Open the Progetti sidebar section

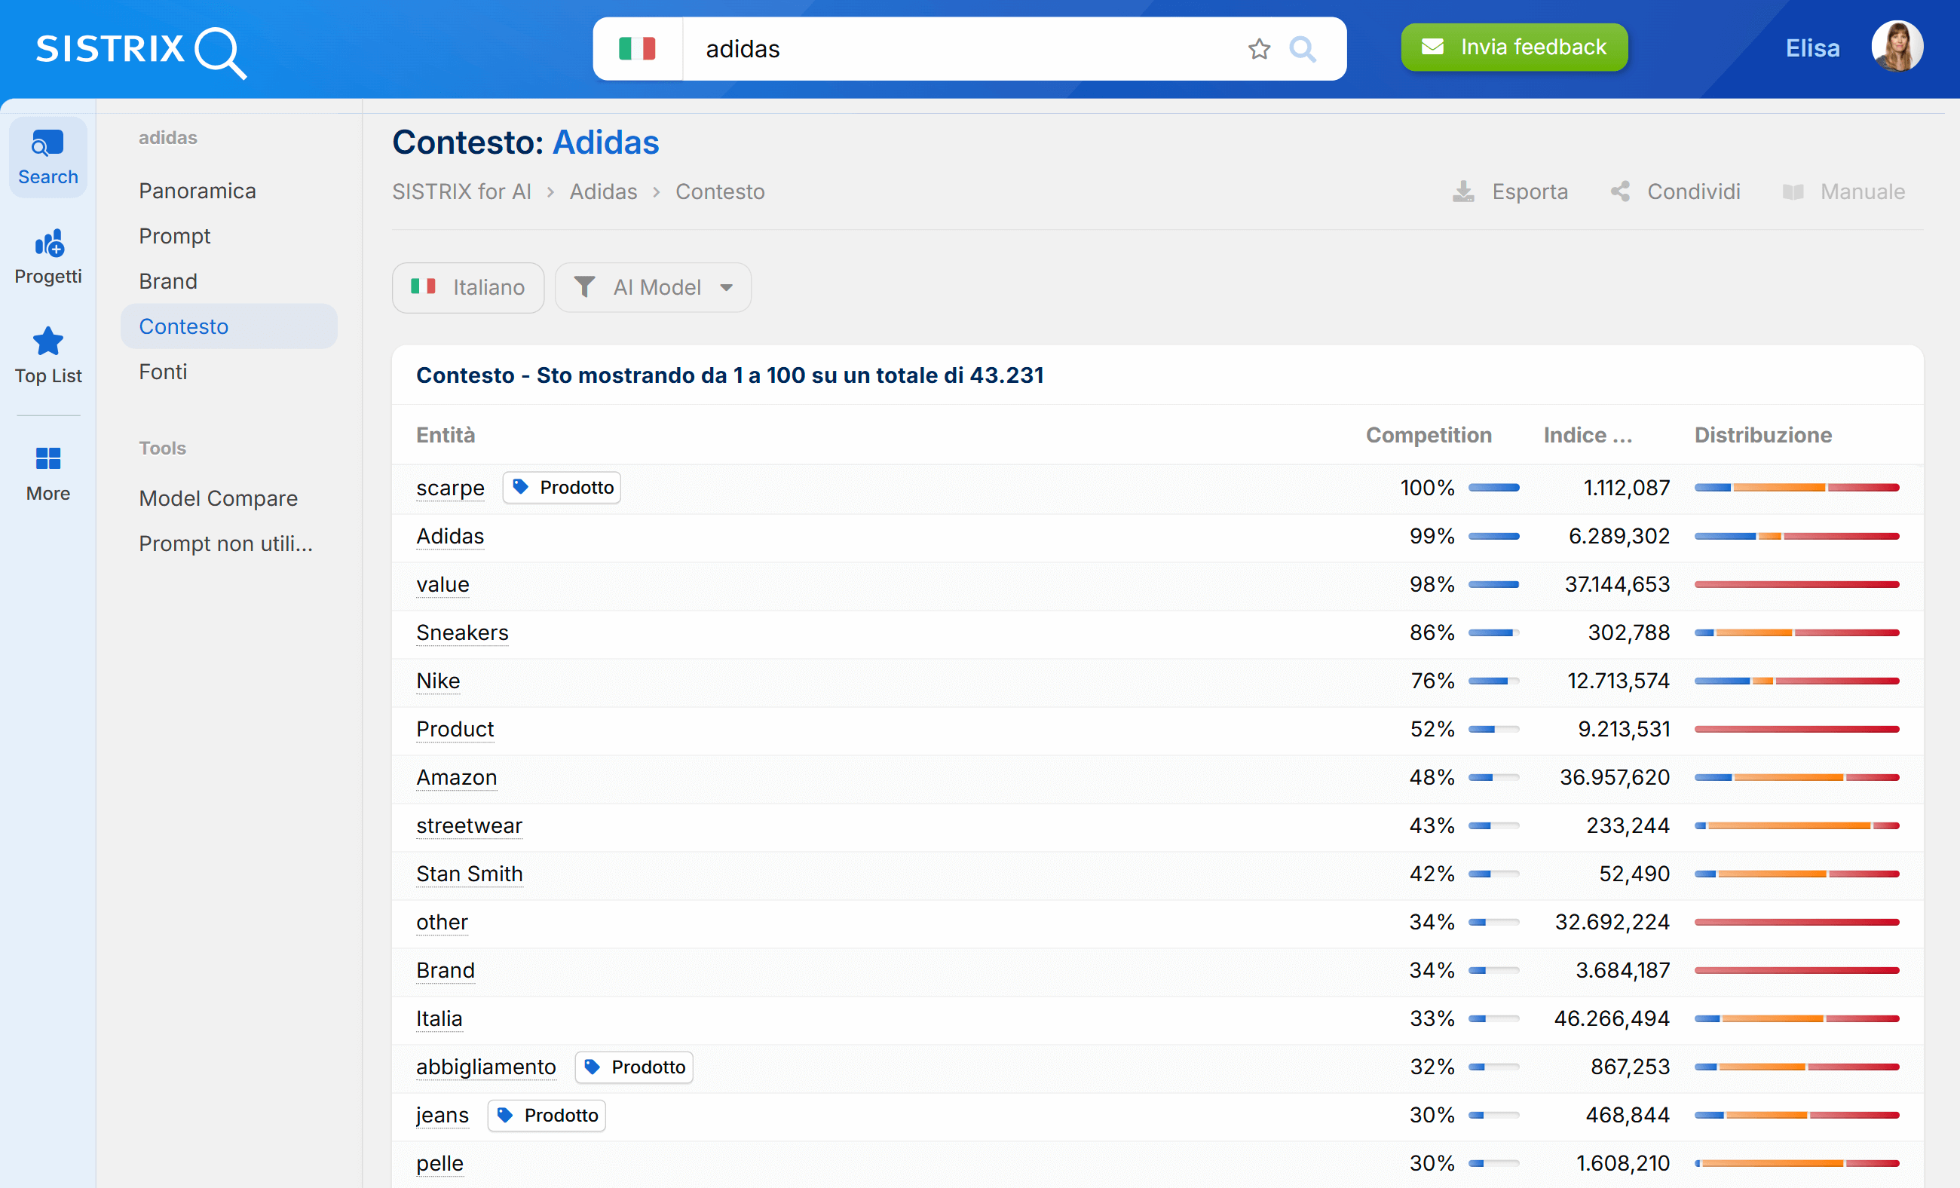47,257
